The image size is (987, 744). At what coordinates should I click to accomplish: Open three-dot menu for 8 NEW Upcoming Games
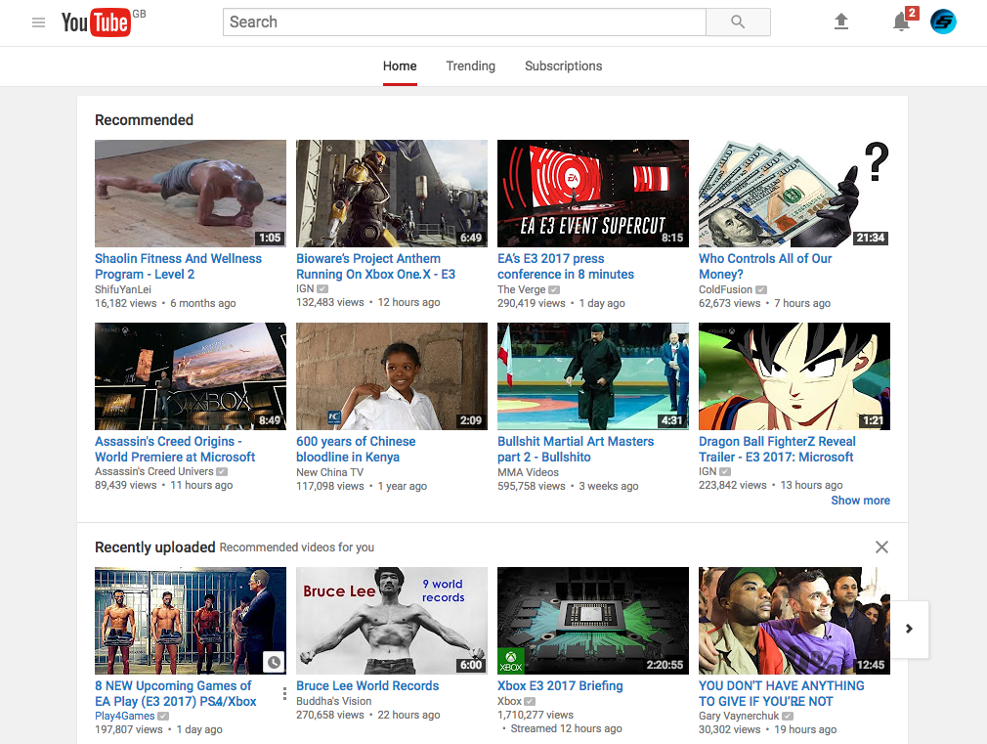[x=284, y=693]
